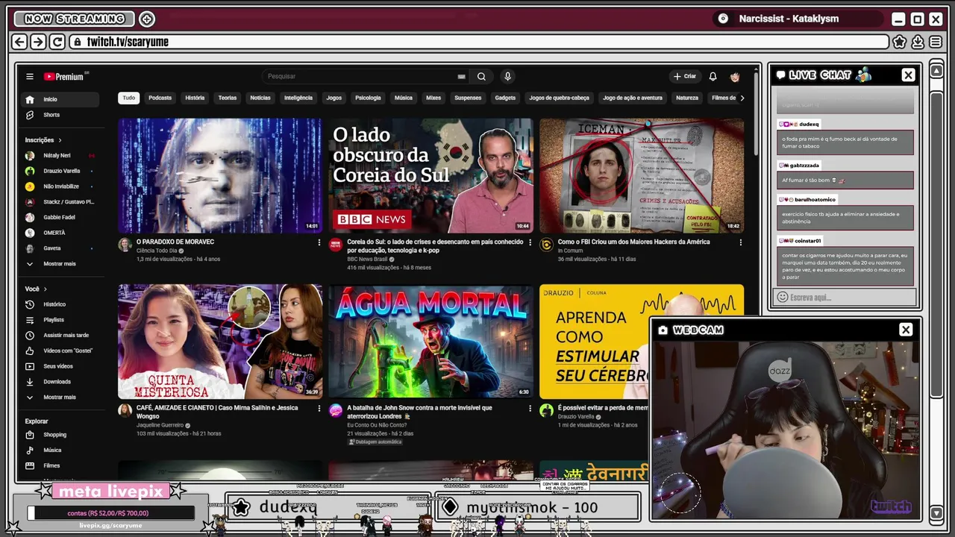Open the on-screen keyboard icon in search
The height and width of the screenshot is (537, 955).
(461, 76)
